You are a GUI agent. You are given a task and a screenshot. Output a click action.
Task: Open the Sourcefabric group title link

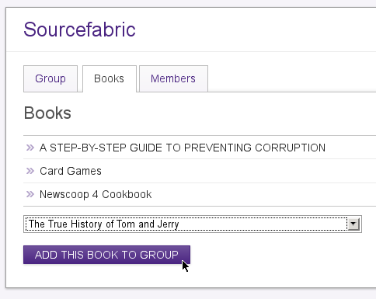click(79, 30)
